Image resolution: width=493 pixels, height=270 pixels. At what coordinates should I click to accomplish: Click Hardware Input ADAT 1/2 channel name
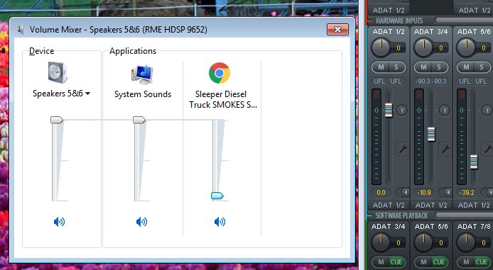pyautogui.click(x=389, y=31)
